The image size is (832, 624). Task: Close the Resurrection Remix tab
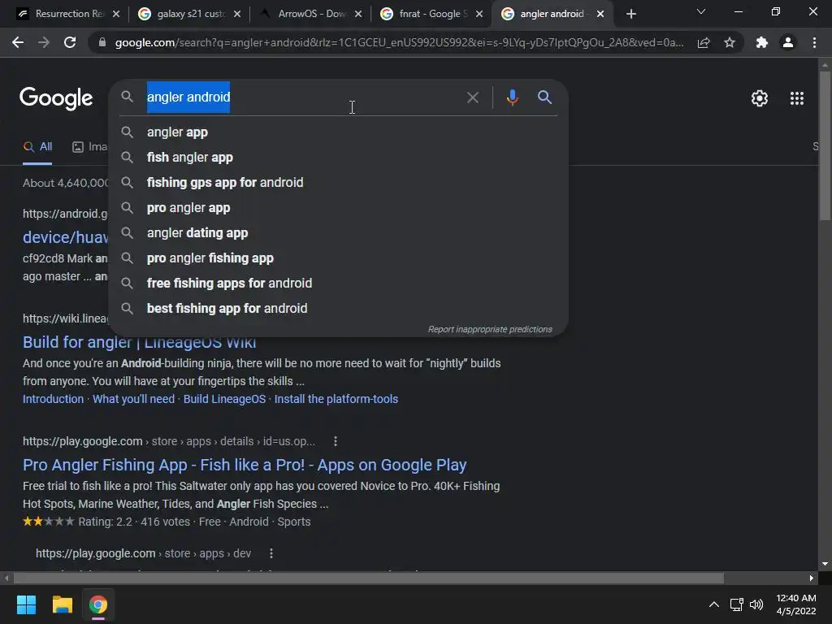[117, 14]
